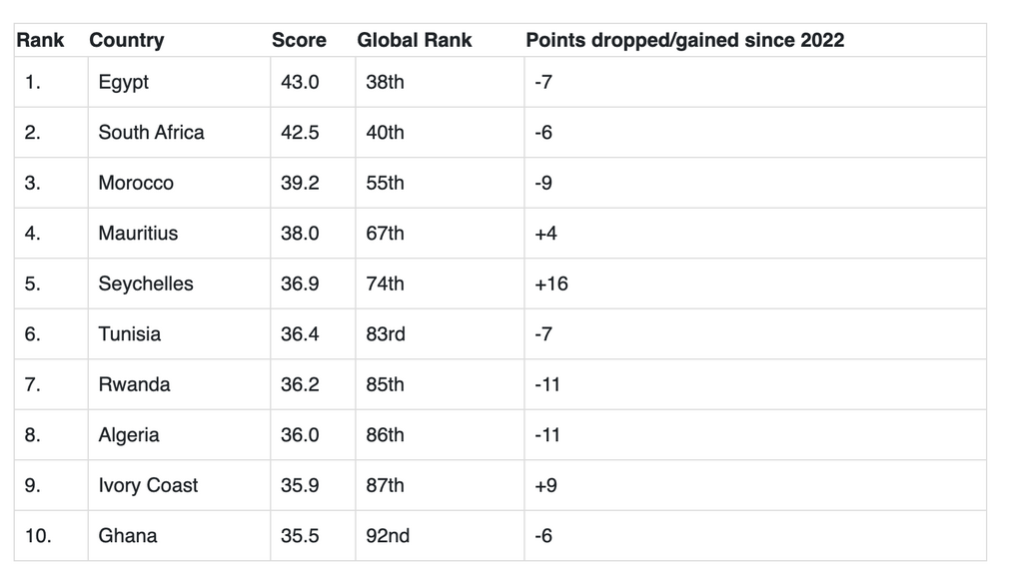Click the Morocco country cell
The height and width of the screenshot is (578, 1023).
point(136,183)
